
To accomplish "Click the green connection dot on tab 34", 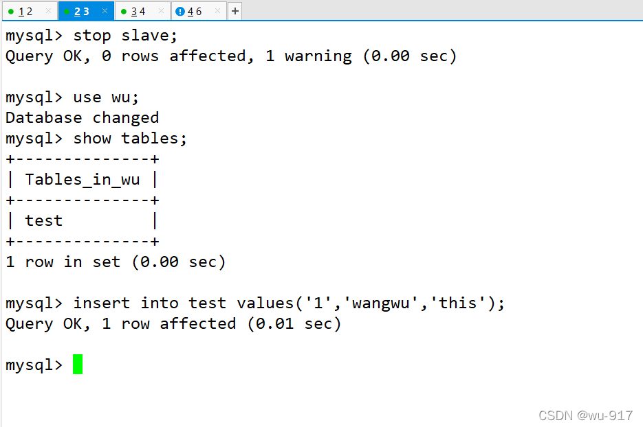I will point(124,10).
